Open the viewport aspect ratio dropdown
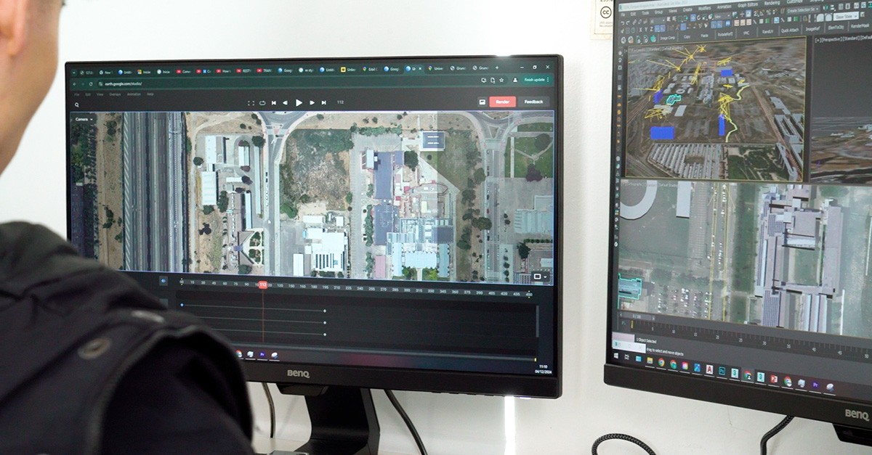This screenshot has height=455, width=872. (541, 276)
